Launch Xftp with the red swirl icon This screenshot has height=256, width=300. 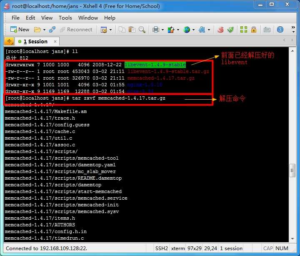click(x=220, y=30)
